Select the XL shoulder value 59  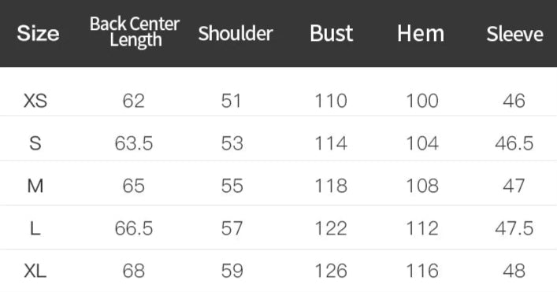[232, 271]
